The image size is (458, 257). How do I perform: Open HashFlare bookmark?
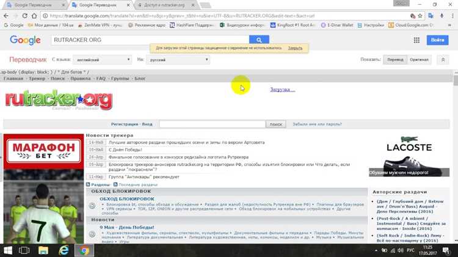coord(192,25)
